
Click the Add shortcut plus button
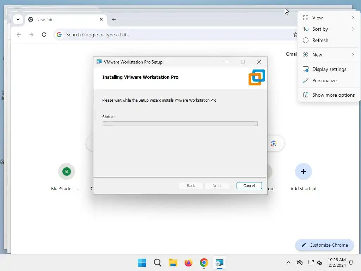[304, 171]
